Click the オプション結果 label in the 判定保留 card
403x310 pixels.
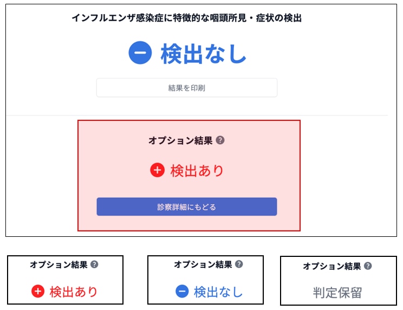[331, 266]
